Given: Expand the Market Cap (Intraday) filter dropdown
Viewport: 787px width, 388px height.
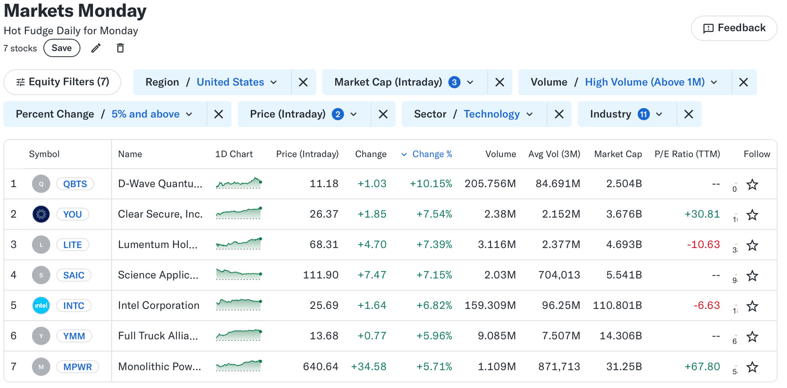Looking at the screenshot, I should pos(469,82).
